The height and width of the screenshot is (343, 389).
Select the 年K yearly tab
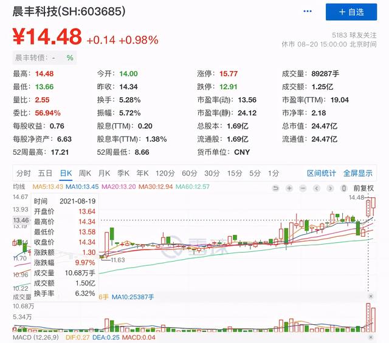[x=142, y=173]
